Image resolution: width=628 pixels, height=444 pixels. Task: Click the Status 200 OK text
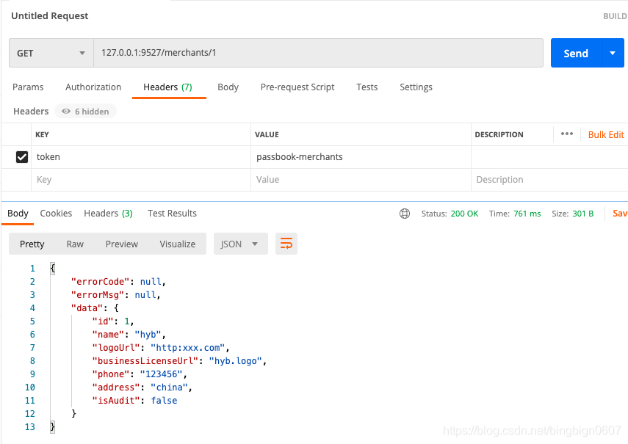(450, 214)
